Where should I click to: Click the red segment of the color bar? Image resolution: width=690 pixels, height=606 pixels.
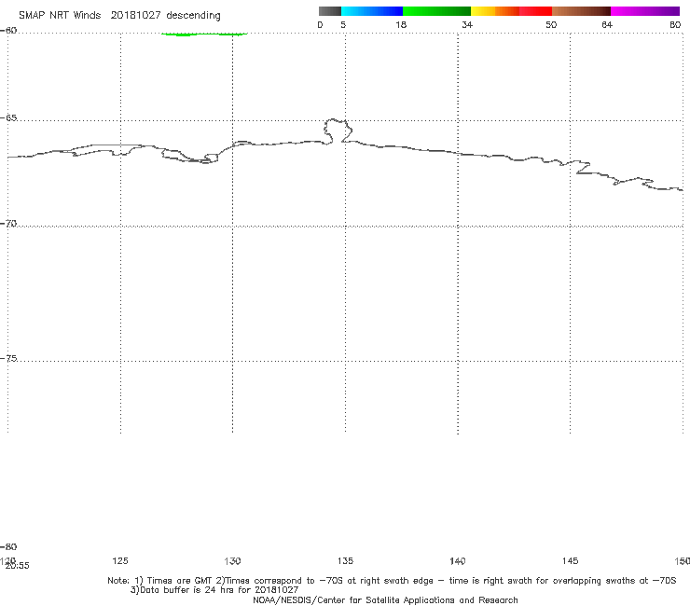[x=535, y=11]
